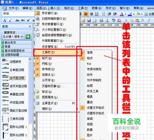
Task: Open Pan and Zoom Window entry
Action: [x=57, y=19]
